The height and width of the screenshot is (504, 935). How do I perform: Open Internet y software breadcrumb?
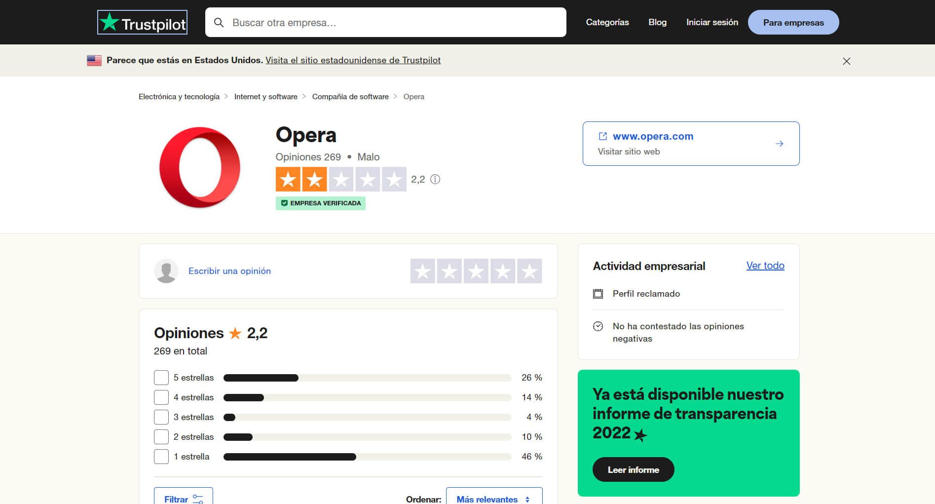tap(266, 97)
